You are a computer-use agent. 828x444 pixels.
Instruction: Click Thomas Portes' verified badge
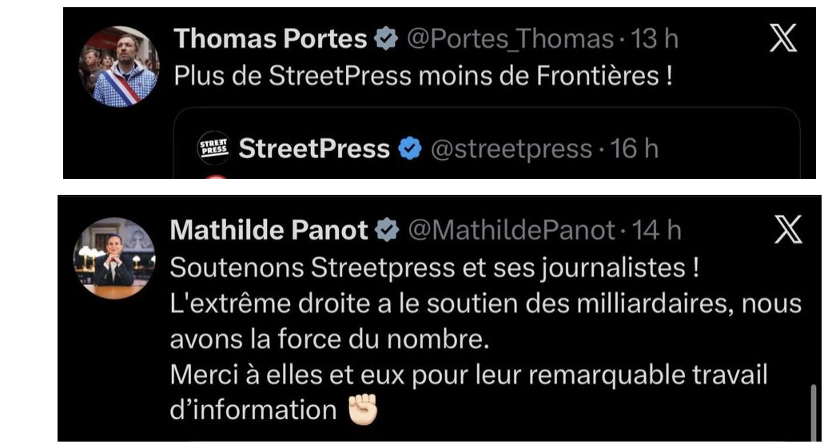coord(386,39)
